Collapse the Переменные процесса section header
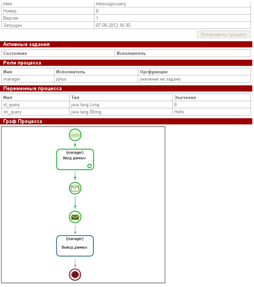The image size is (254, 287). [x=126, y=88]
